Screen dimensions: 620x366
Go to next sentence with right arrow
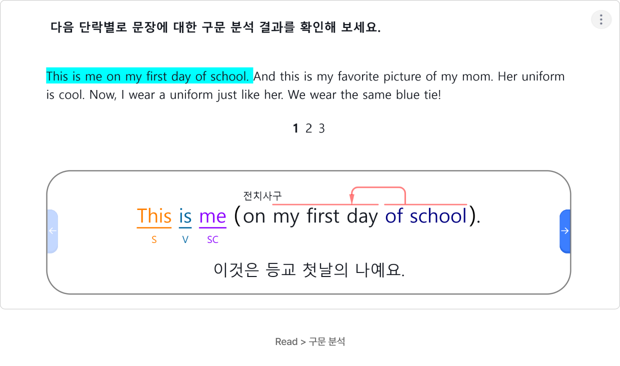point(564,231)
